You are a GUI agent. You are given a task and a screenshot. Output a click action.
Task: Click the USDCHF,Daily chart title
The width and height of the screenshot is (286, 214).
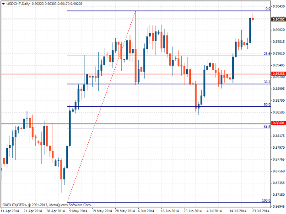click(18, 4)
